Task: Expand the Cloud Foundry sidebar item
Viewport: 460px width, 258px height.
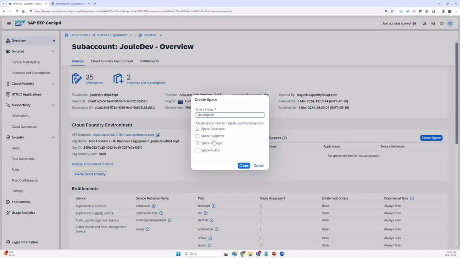Action: pos(53,84)
